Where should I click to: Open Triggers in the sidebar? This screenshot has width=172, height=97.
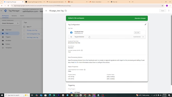pyautogui.click(x=8, y=37)
